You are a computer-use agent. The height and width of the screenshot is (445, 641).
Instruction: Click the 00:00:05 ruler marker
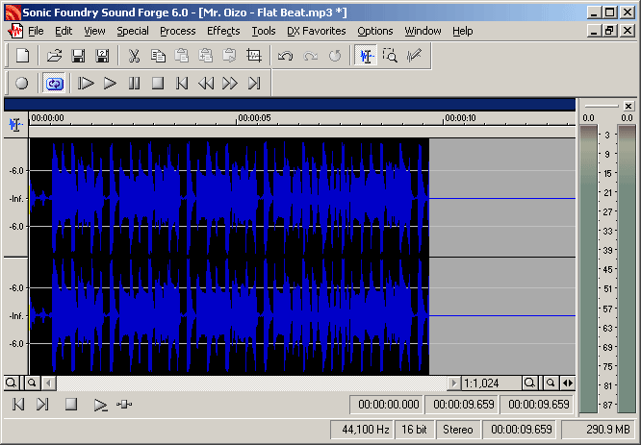click(254, 118)
